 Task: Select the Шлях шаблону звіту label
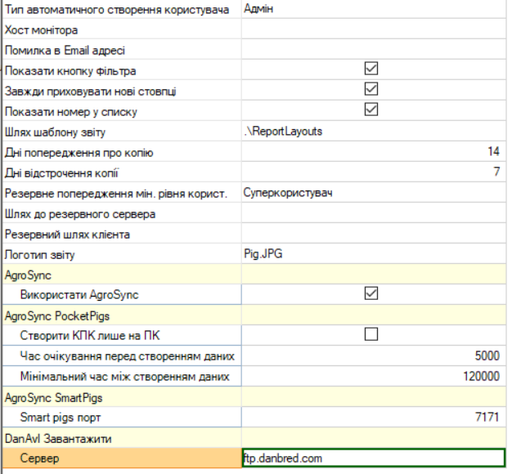(x=55, y=132)
